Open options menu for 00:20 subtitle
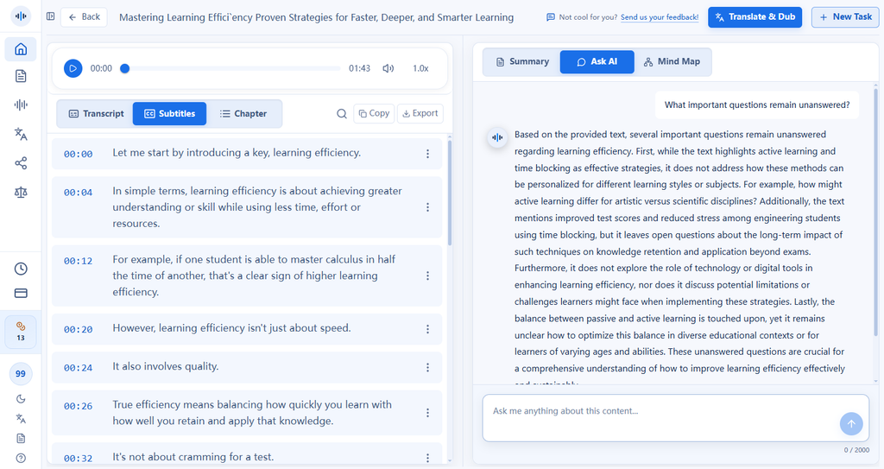 pos(428,329)
